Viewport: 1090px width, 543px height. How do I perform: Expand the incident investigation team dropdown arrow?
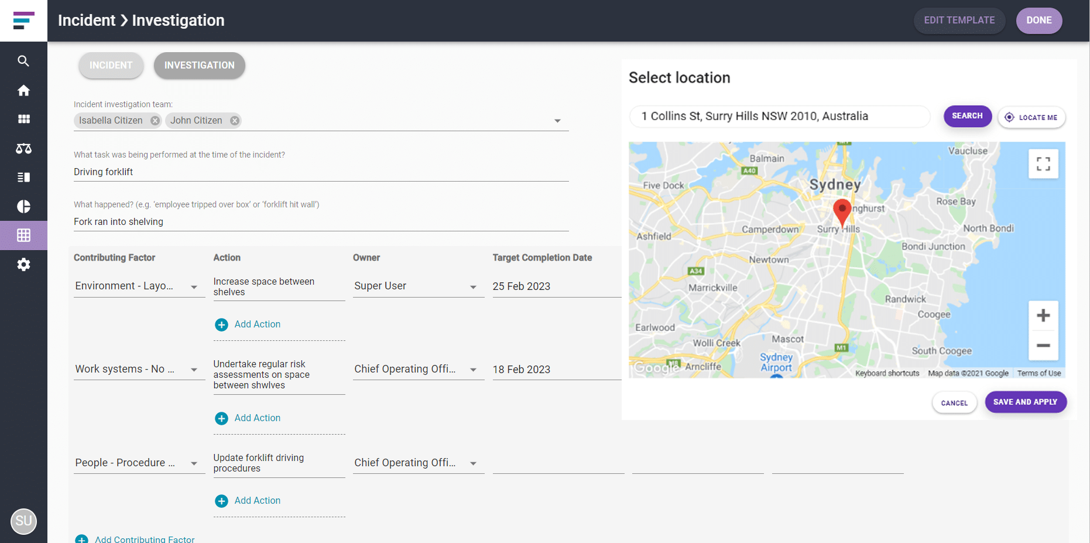click(557, 121)
